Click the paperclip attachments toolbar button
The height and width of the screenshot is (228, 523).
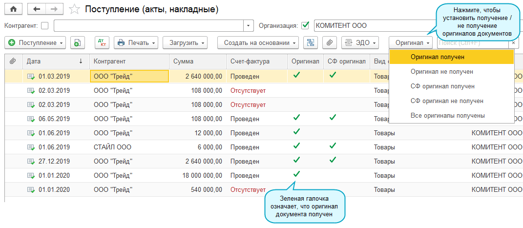[330, 42]
